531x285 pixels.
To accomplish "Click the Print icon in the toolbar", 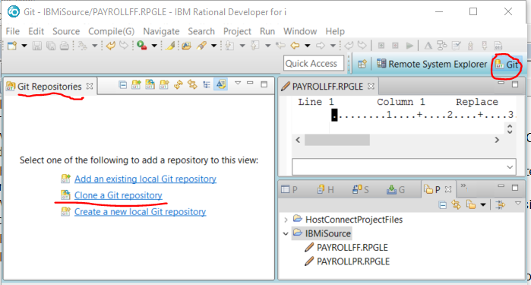I will [x=65, y=46].
